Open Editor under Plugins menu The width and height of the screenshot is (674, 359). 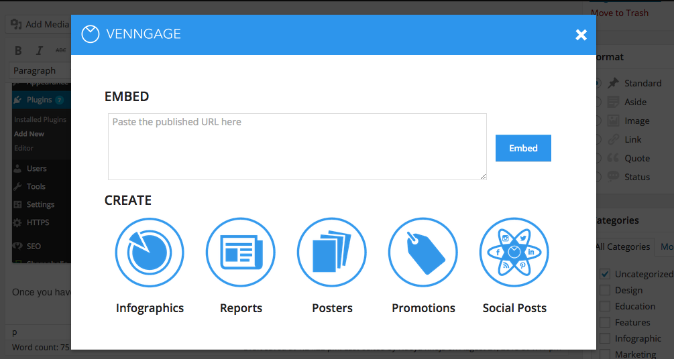click(x=23, y=148)
